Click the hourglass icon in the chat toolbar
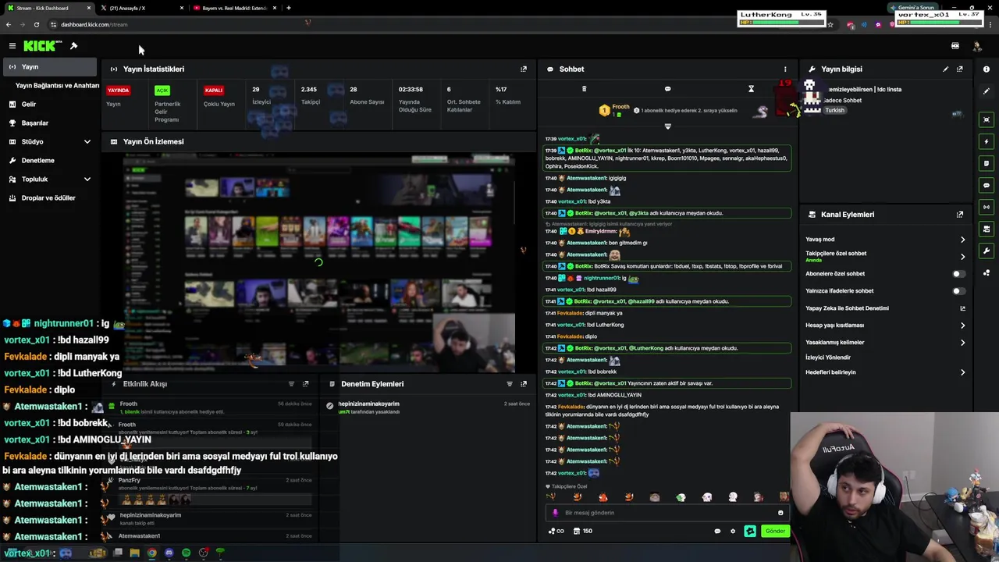The height and width of the screenshot is (562, 999). pyautogui.click(x=751, y=89)
